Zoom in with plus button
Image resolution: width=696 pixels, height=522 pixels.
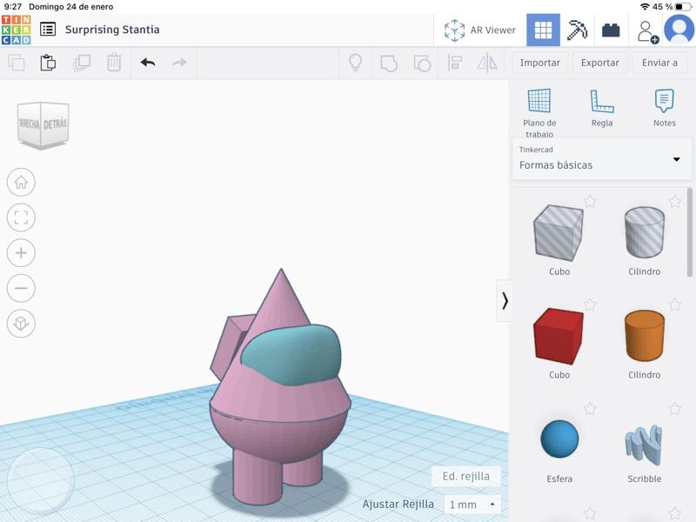click(21, 253)
